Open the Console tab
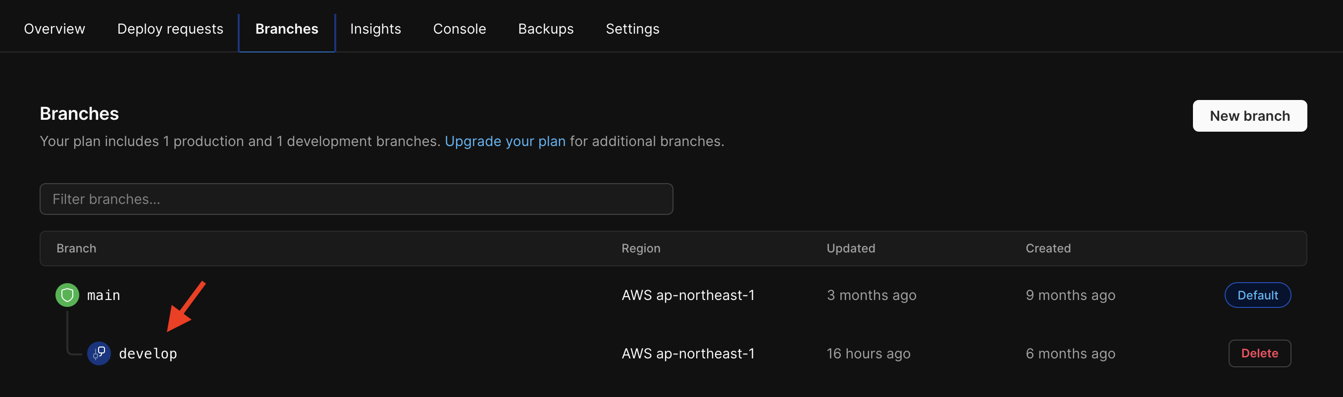 [460, 29]
